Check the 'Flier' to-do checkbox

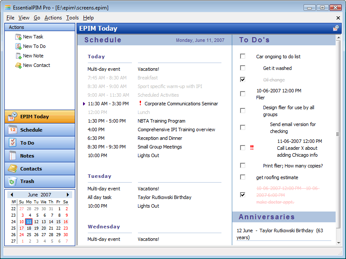click(243, 94)
